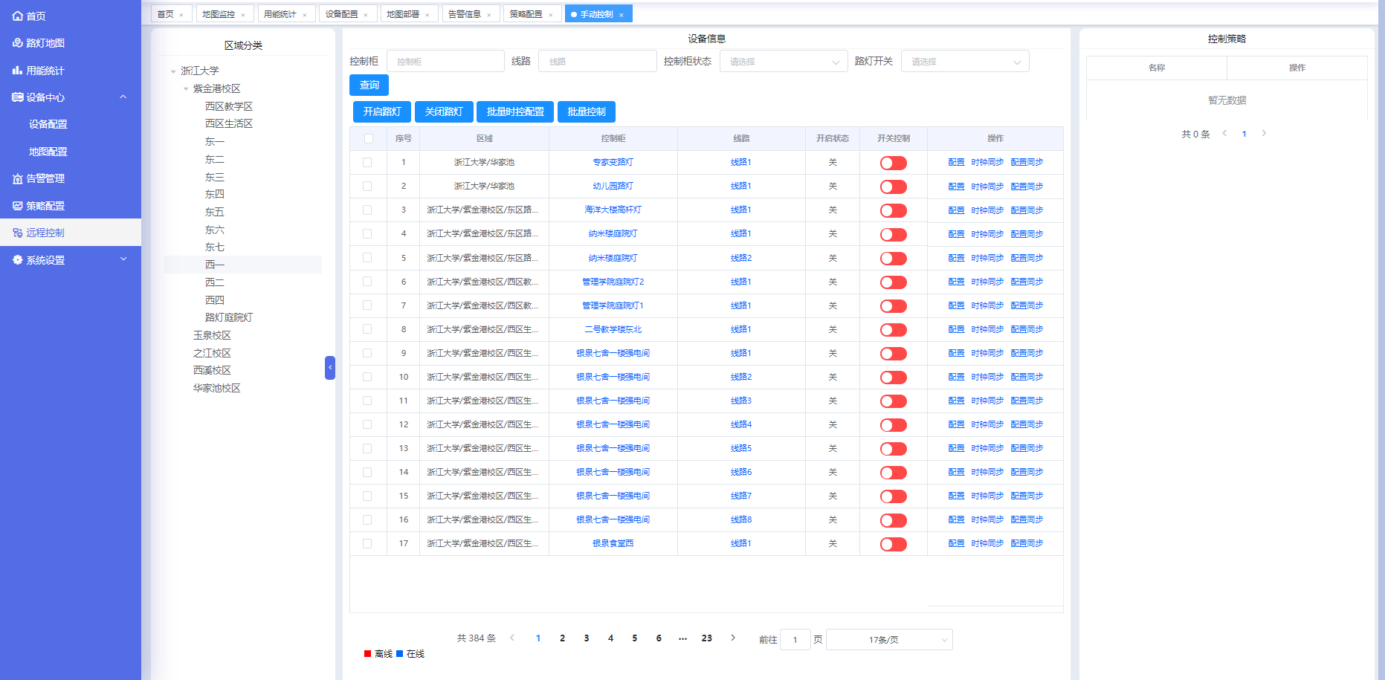
Task: Close the 地图监控 tab with its x icon
Action: tap(243, 15)
